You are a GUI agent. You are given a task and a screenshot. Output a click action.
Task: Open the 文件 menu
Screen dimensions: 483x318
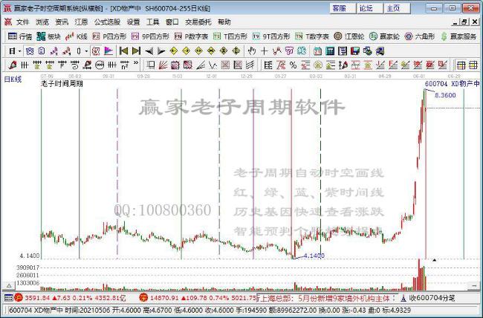click(22, 22)
